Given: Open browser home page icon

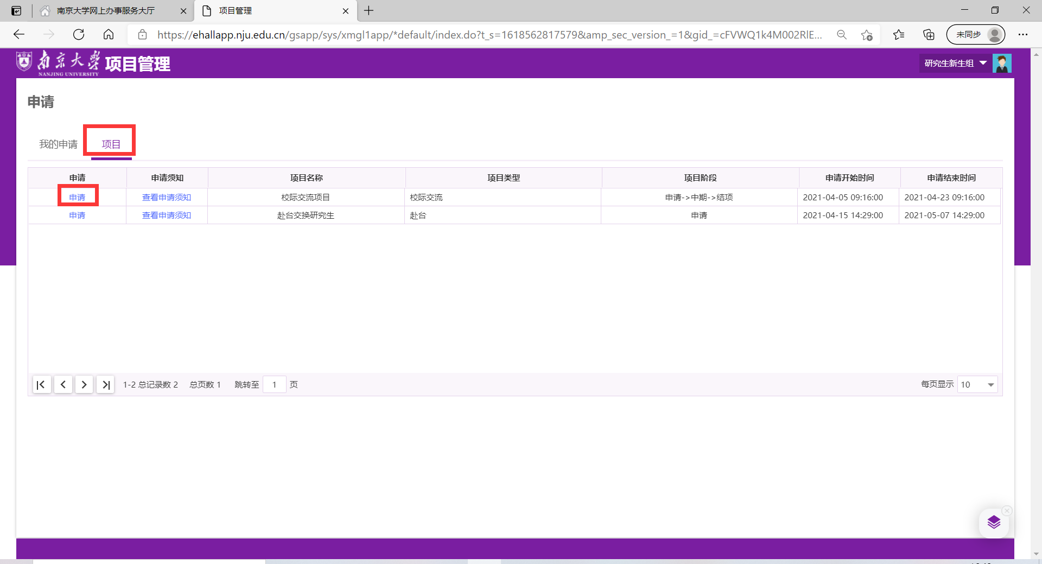Looking at the screenshot, I should [x=109, y=35].
